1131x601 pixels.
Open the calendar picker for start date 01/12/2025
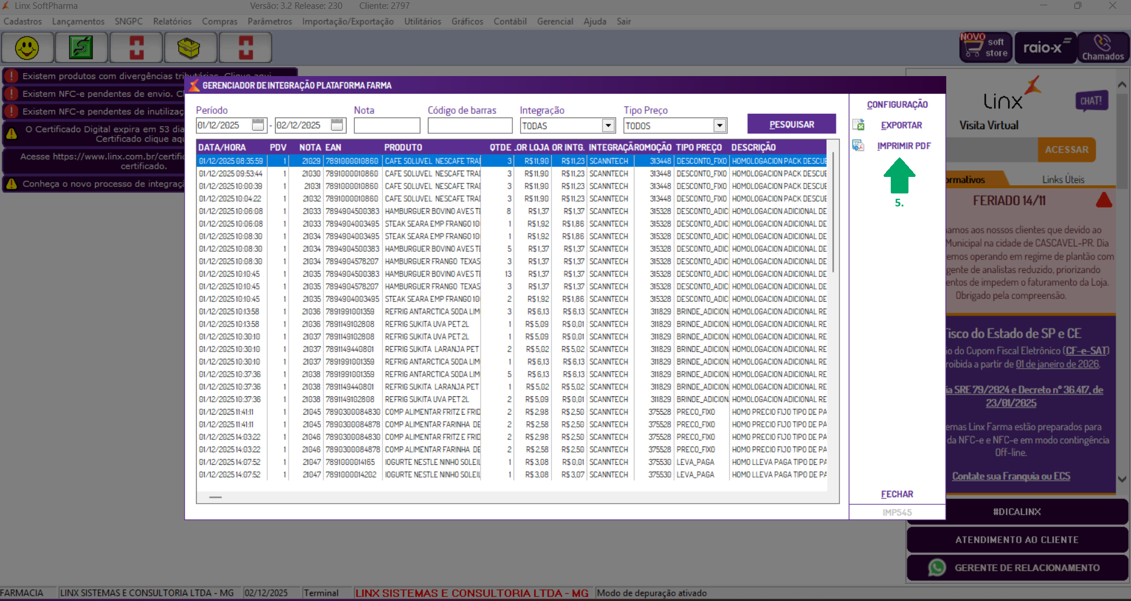click(x=258, y=125)
